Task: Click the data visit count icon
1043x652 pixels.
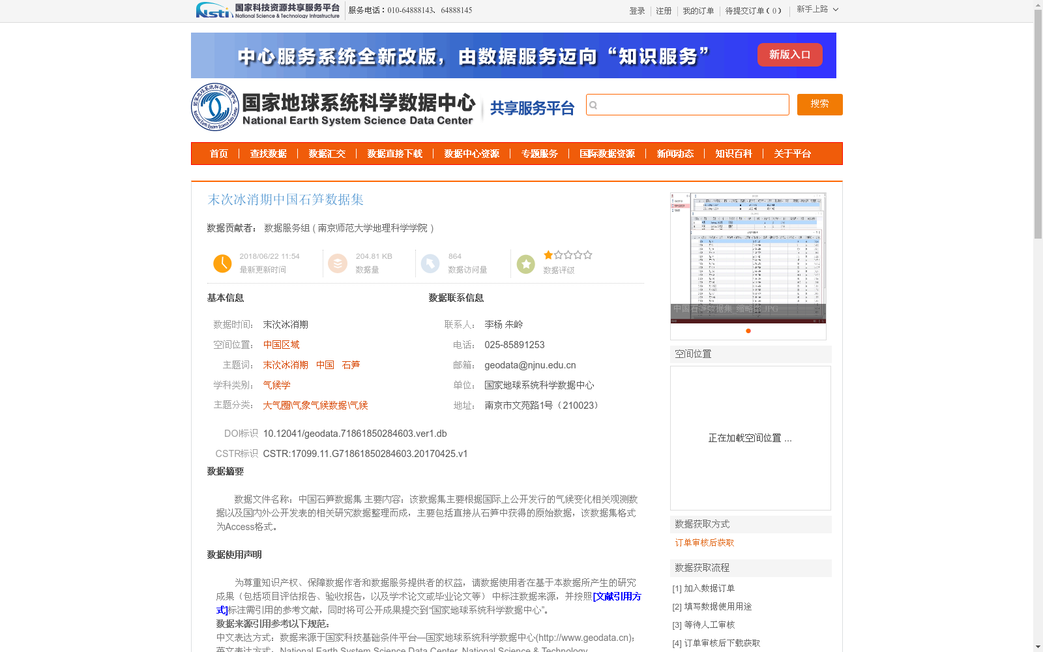Action: tap(430, 263)
